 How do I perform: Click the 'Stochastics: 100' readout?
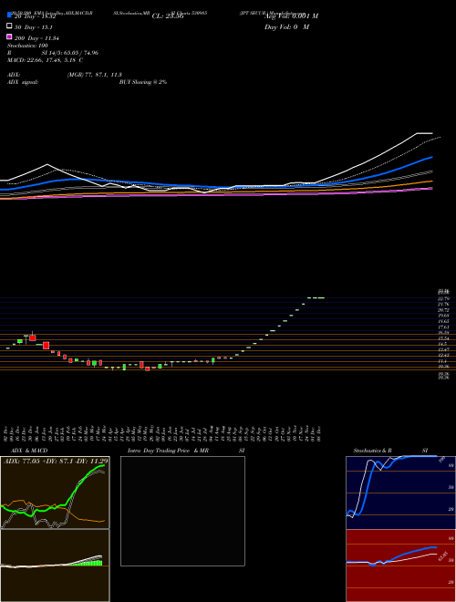point(27,46)
